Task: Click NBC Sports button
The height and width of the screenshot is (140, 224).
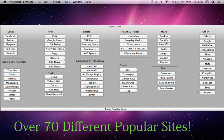Action: (x=90, y=53)
